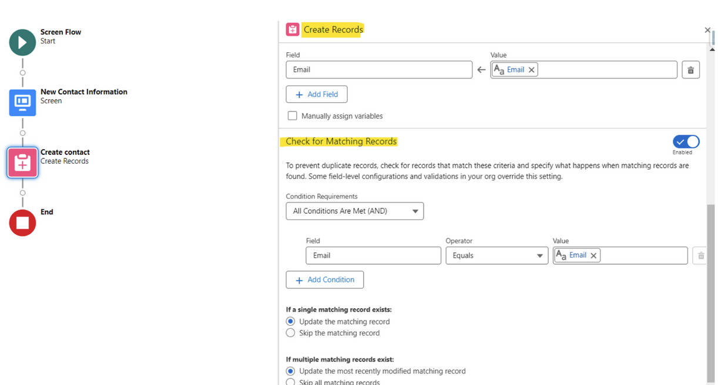Close the Create Records panel
The image size is (718, 385).
tap(707, 30)
